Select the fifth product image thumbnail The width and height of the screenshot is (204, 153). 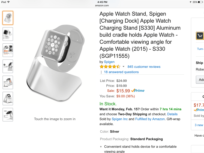(x=8, y=82)
